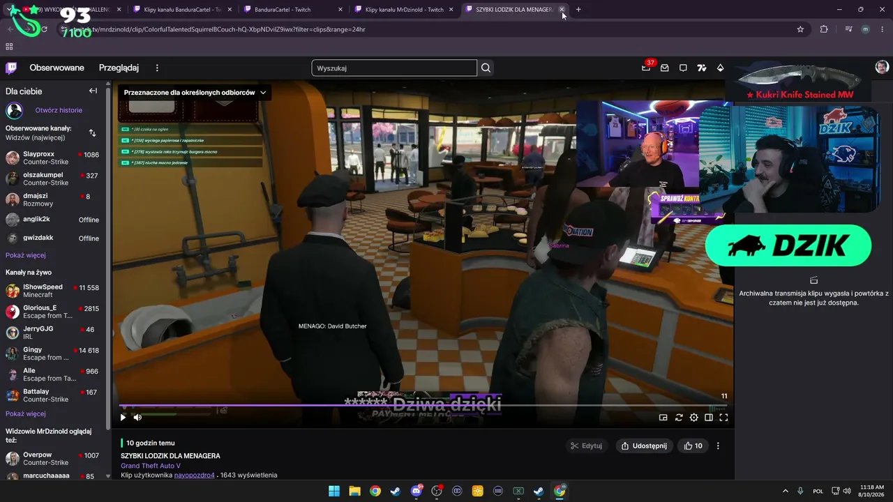Viewport: 893px width, 502px height.
Task: Click the DZIK sponsor banner
Action: [788, 245]
